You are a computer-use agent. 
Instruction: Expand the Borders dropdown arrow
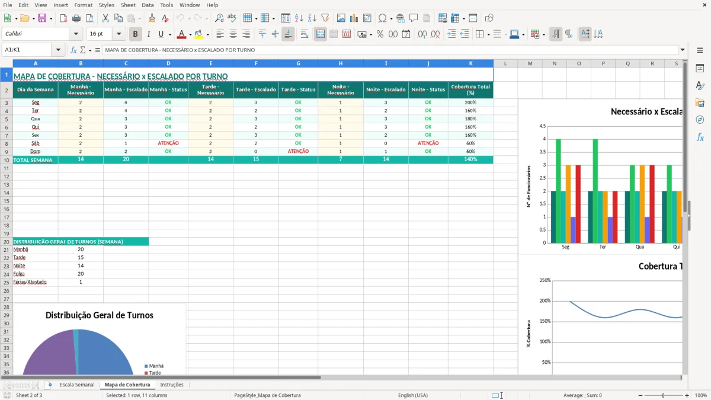pyautogui.click(x=488, y=34)
